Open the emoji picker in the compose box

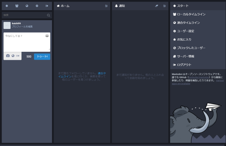(47, 36)
